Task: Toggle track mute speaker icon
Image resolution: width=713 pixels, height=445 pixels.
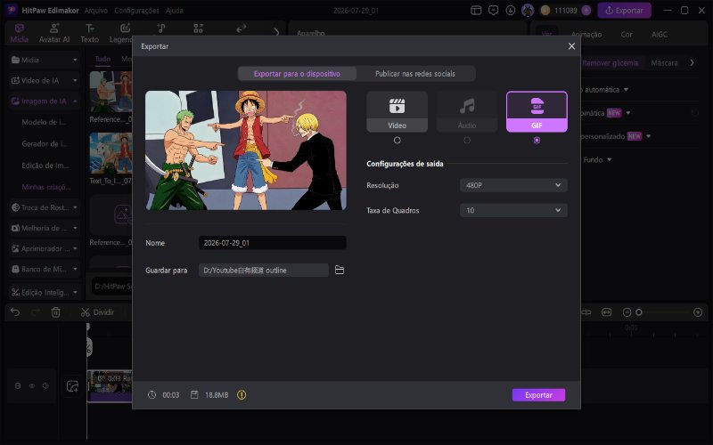Action: (45, 386)
